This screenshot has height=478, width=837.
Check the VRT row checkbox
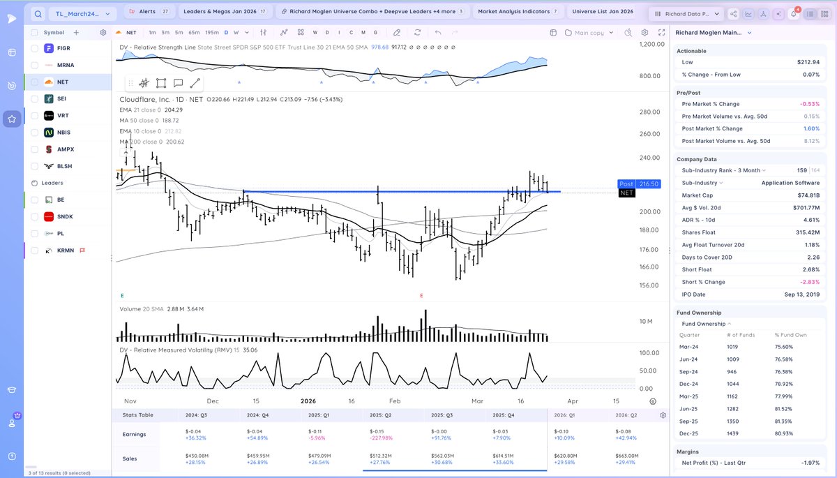pos(34,115)
